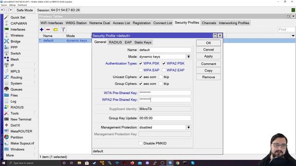Open New Terminal
The height and width of the screenshot is (166, 296).
click(21, 119)
